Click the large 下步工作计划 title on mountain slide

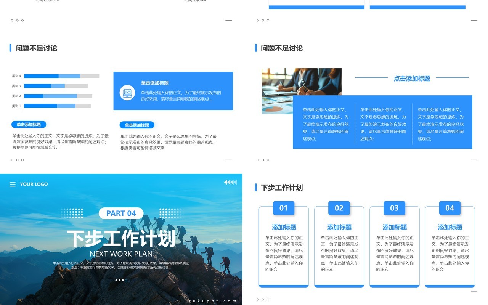pos(121,238)
